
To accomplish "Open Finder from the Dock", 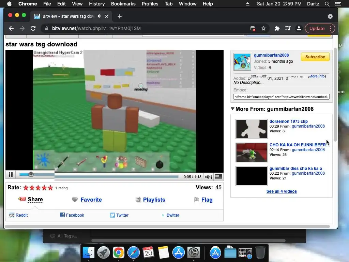I will click(x=88, y=253).
